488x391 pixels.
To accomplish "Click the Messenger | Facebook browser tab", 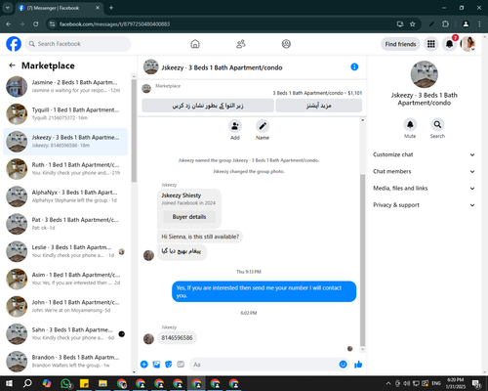I will (x=60, y=8).
